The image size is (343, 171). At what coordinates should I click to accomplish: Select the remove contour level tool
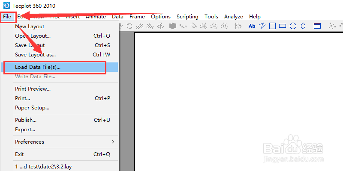[x=214, y=26]
